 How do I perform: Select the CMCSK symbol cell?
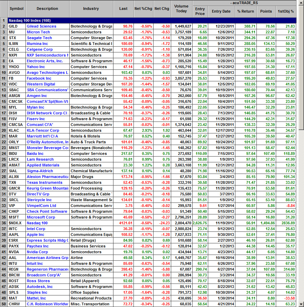point(17,102)
